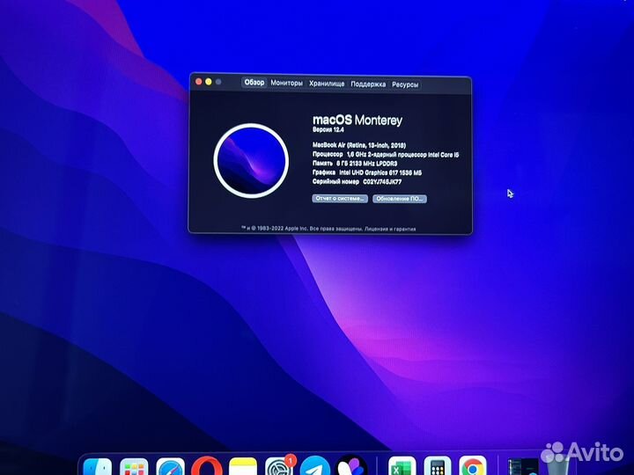634x475 pixels.
Task: Click the Обновление ПО button
Action: (399, 199)
